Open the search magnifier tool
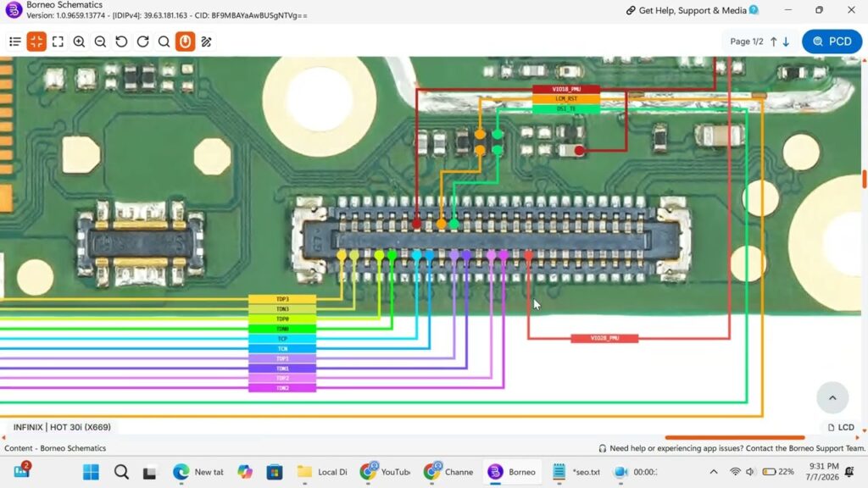This screenshot has width=868, height=488. [x=164, y=42]
